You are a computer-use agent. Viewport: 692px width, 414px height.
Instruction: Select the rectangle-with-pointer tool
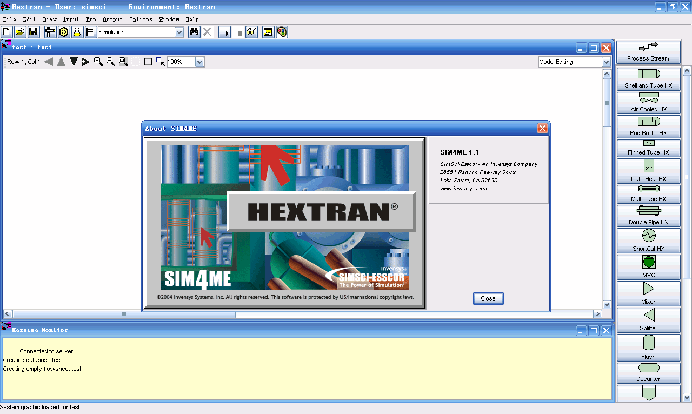click(x=161, y=62)
